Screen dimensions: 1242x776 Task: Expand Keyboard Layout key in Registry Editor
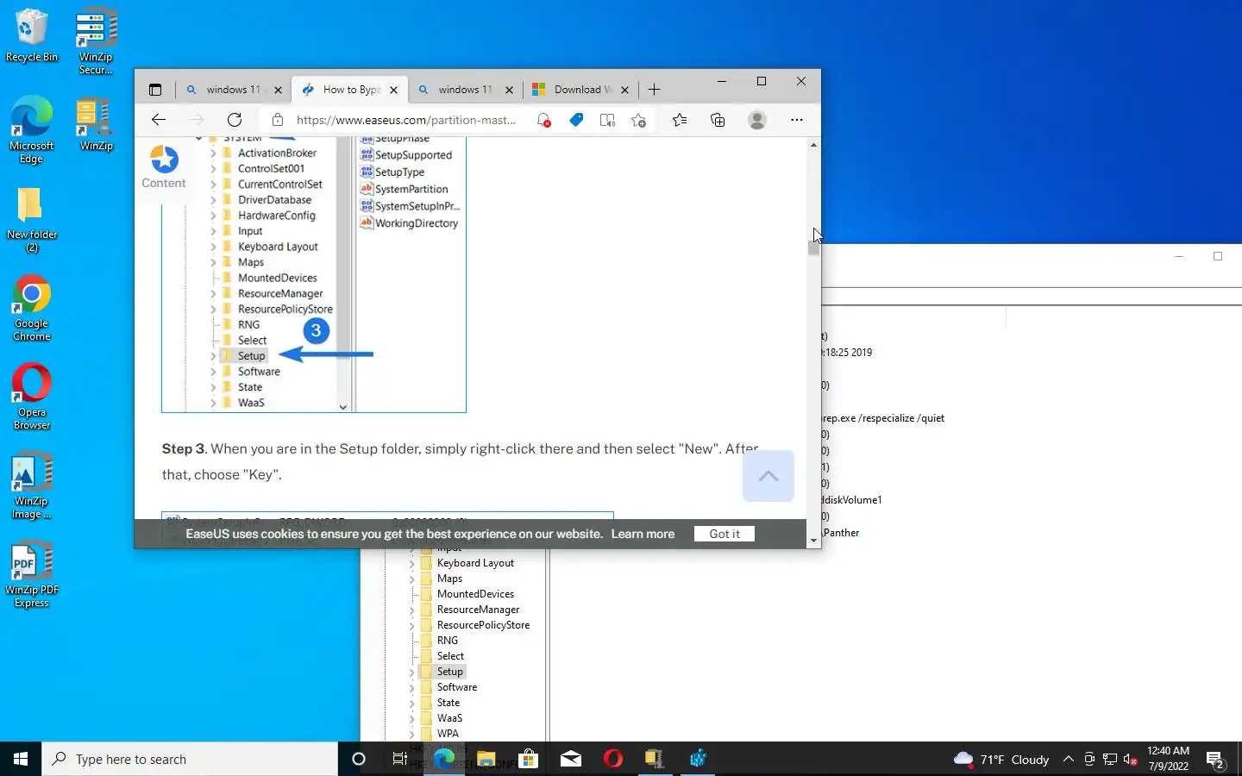pyautogui.click(x=412, y=563)
